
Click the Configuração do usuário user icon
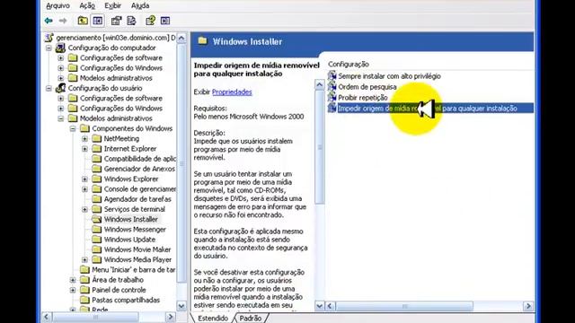(x=60, y=88)
